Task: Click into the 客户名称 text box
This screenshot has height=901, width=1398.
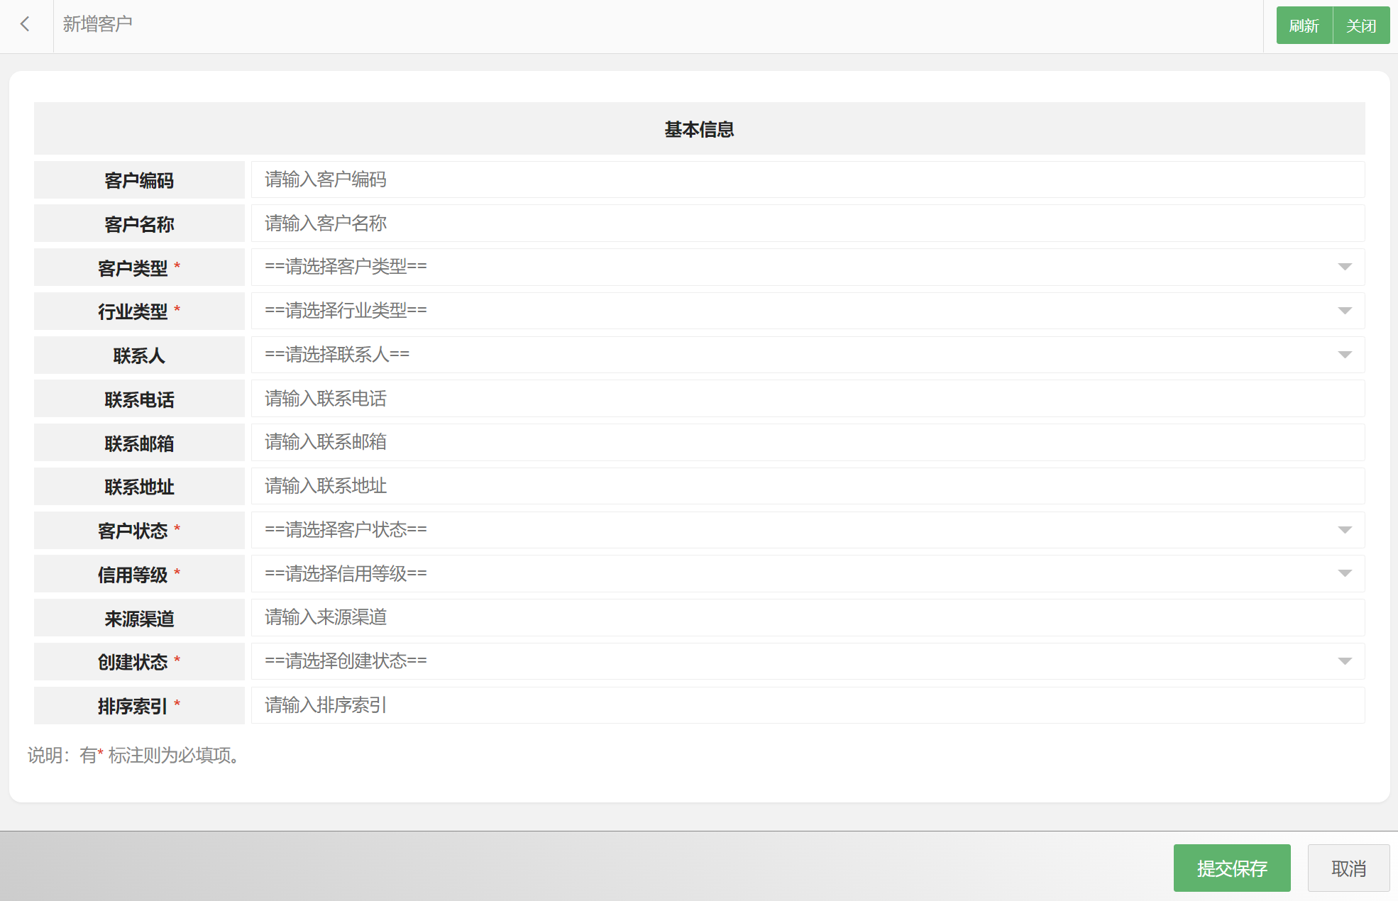Action: [807, 223]
